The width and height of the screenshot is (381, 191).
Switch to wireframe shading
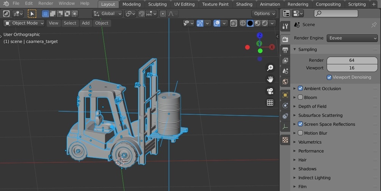[x=243, y=23]
